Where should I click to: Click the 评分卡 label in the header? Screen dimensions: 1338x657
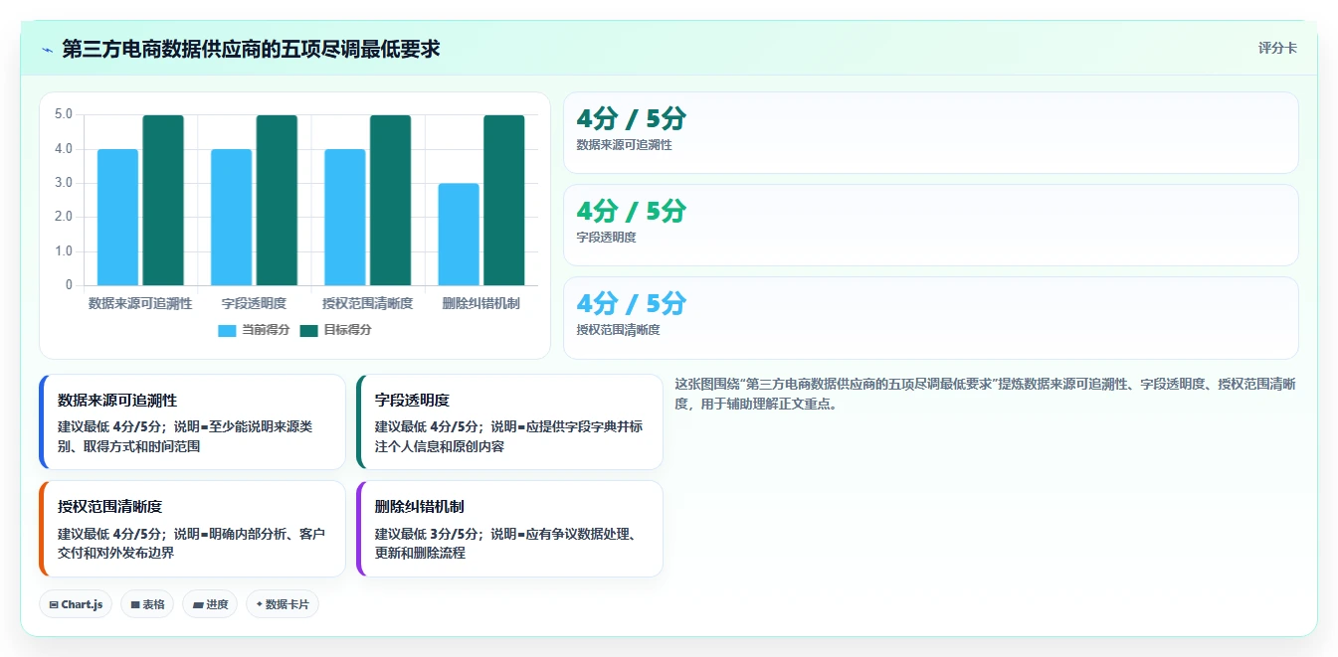pyautogui.click(x=1277, y=48)
